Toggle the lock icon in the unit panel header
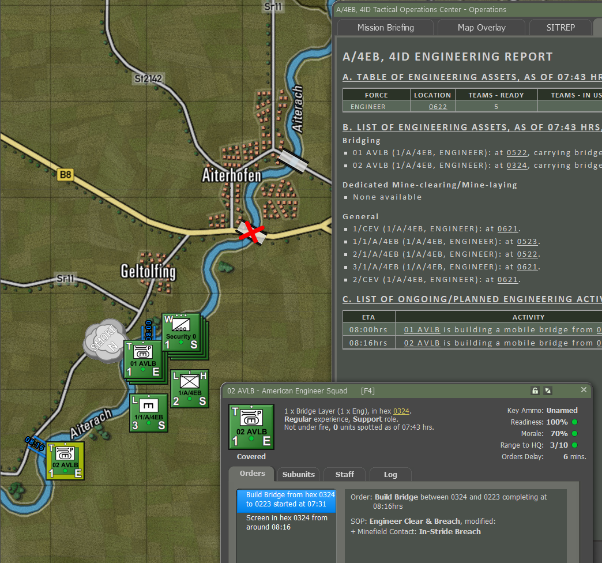 (x=535, y=391)
